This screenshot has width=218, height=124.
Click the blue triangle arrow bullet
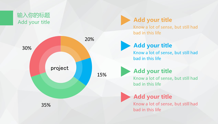click(125, 46)
